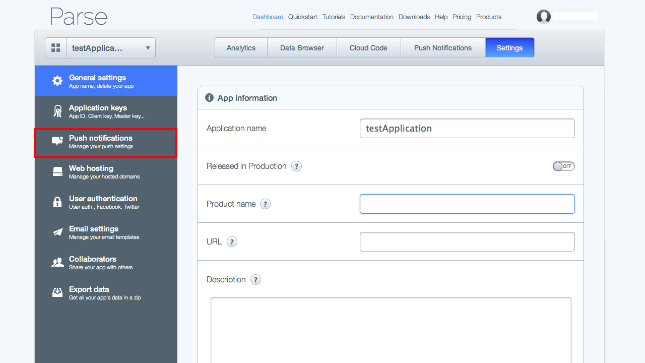Open the testApplica... app selector dropdown
The height and width of the screenshot is (363, 645).
111,48
